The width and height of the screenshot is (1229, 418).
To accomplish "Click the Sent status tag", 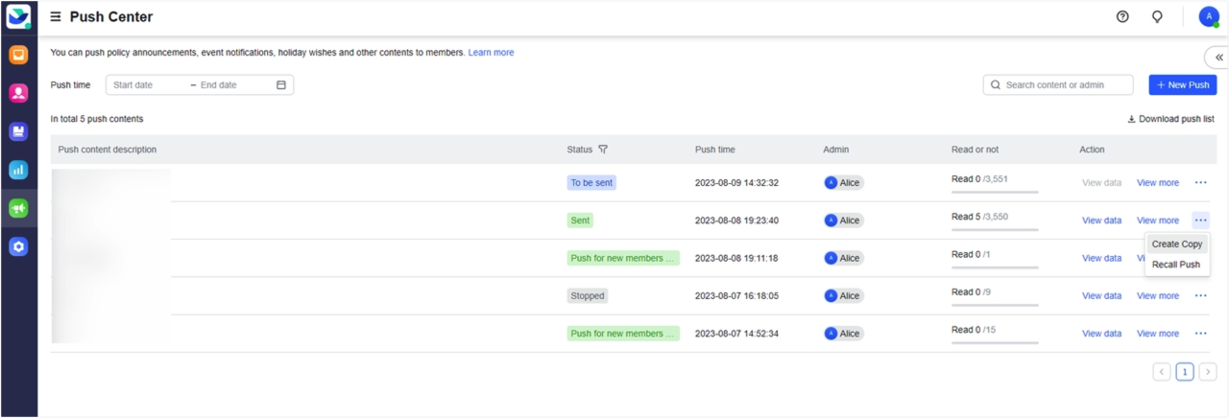I will 580,221.
